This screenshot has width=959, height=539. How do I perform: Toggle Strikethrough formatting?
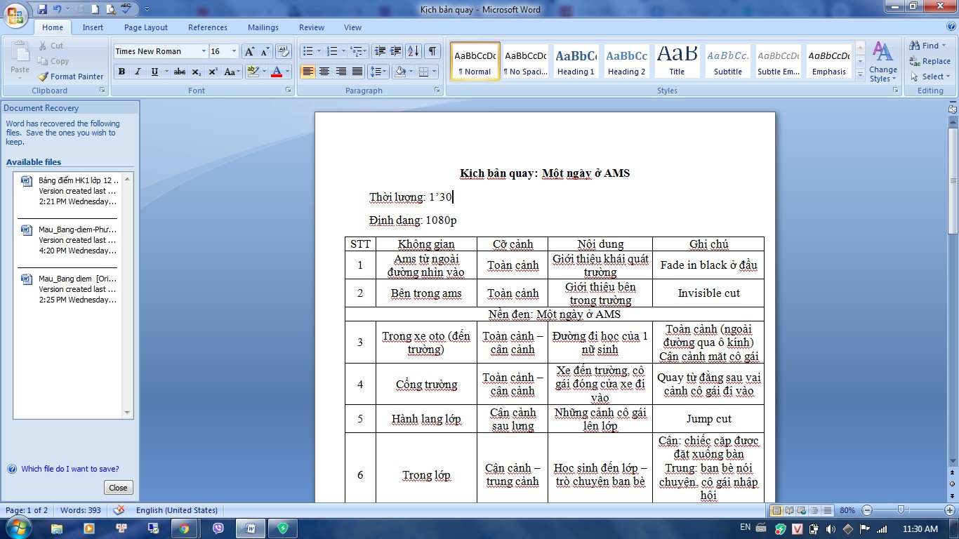pyautogui.click(x=180, y=72)
